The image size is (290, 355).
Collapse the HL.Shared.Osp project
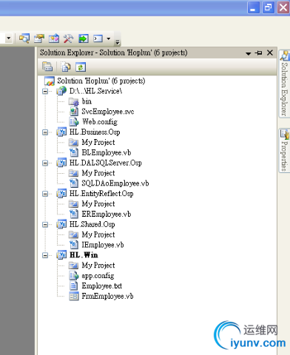click(x=45, y=225)
